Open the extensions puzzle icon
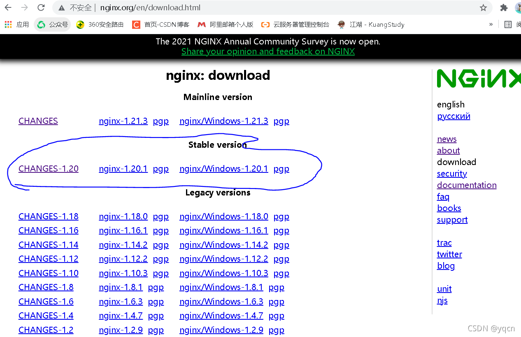The image size is (521, 337). (x=504, y=8)
